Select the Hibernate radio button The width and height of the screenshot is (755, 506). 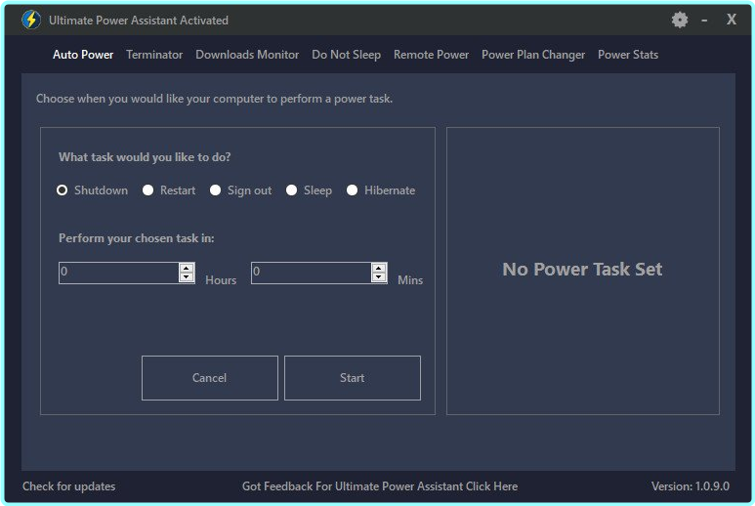pos(353,190)
